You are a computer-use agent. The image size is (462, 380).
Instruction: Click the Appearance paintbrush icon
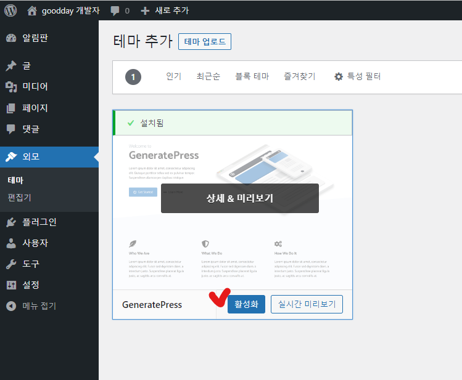click(11, 157)
